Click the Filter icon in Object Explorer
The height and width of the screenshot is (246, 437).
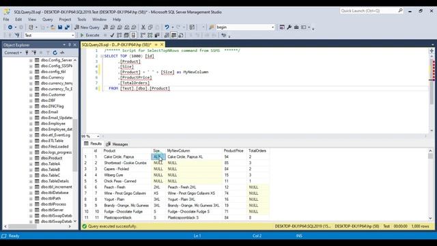coord(48,53)
